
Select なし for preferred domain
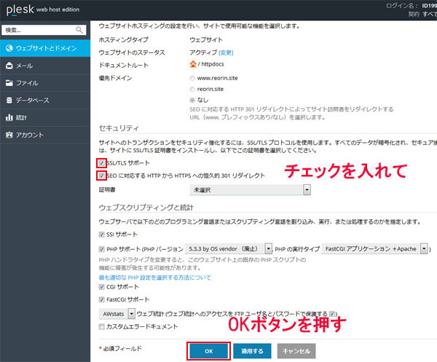pyautogui.click(x=192, y=100)
